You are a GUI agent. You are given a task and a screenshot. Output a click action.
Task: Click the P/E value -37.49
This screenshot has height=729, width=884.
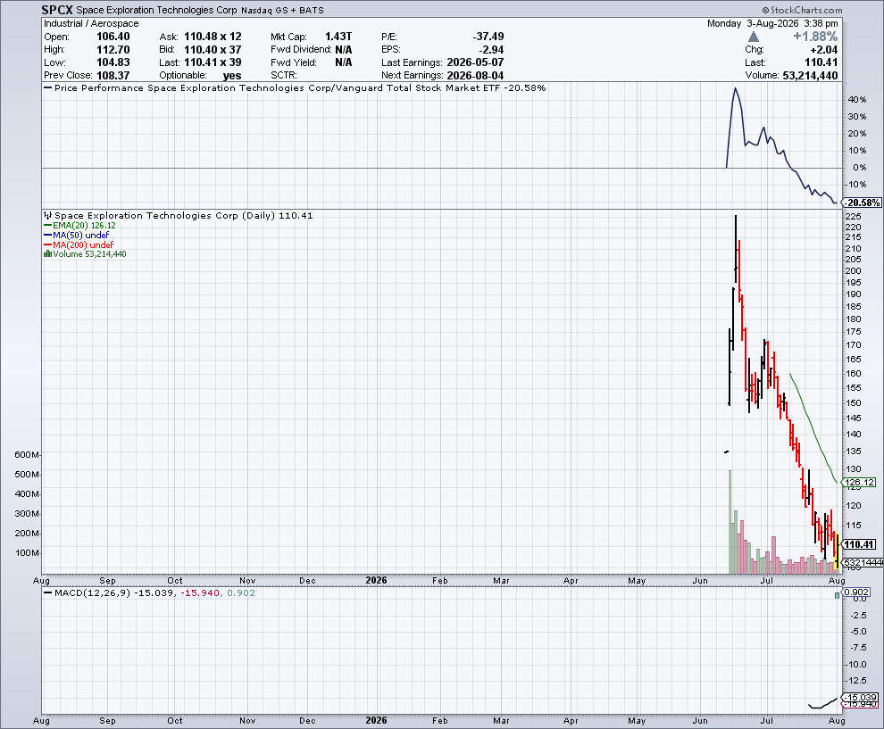click(488, 37)
